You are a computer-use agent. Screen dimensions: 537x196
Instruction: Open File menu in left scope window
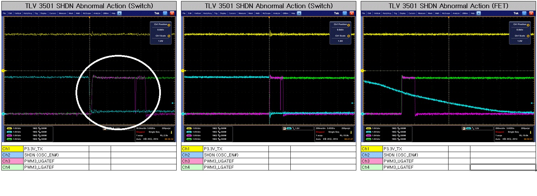click(x=4, y=13)
